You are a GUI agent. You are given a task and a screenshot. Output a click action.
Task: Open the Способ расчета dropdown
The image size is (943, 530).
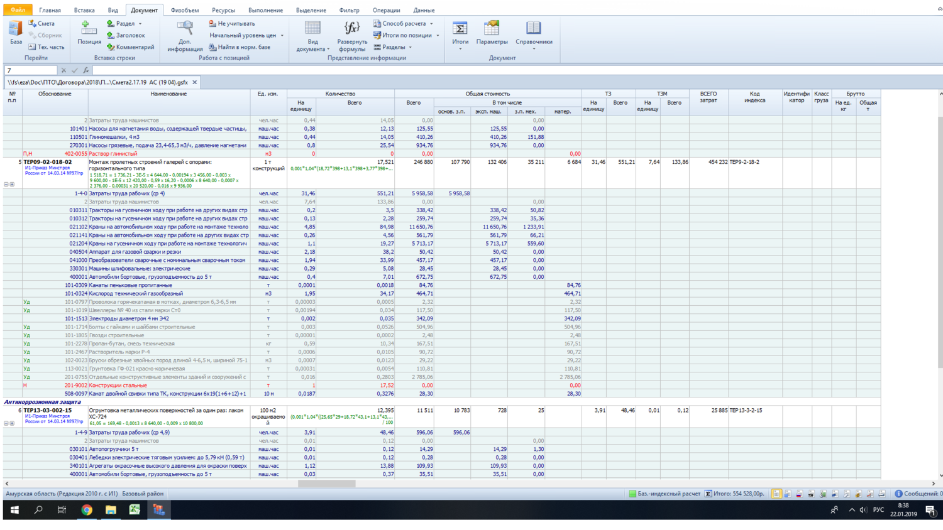point(403,24)
